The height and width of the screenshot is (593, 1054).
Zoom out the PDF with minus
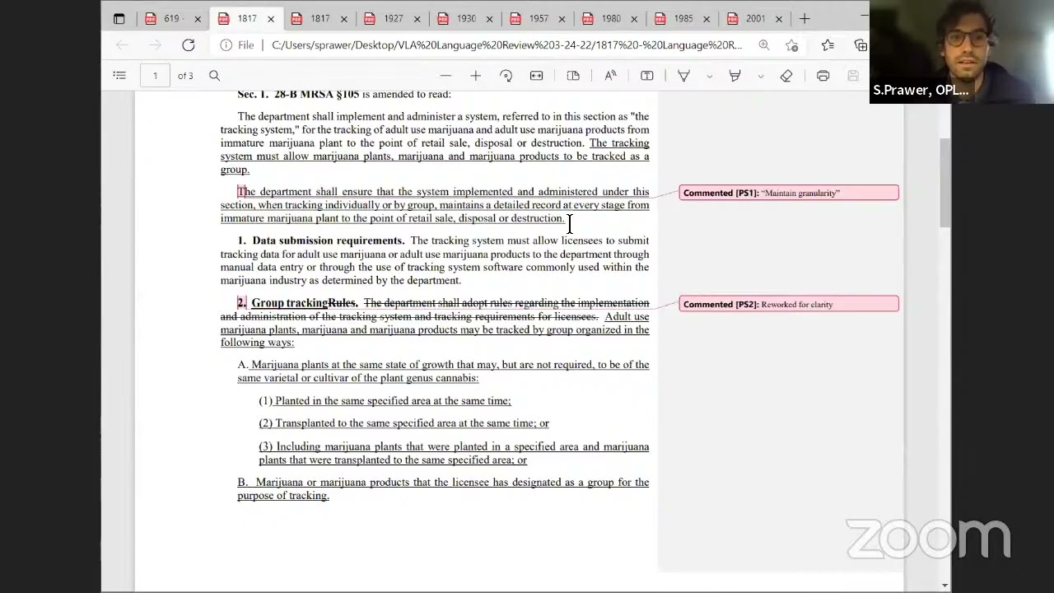coord(445,76)
